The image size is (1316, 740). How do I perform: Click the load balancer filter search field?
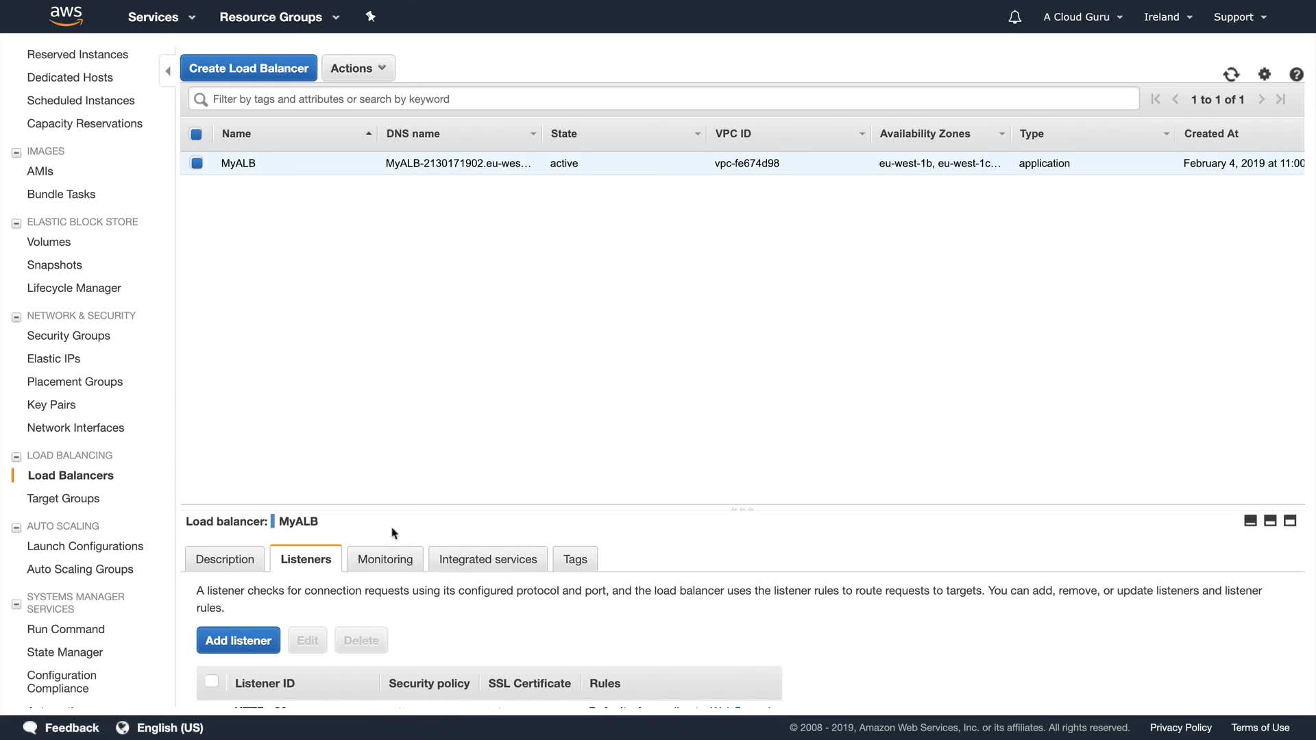click(x=663, y=99)
